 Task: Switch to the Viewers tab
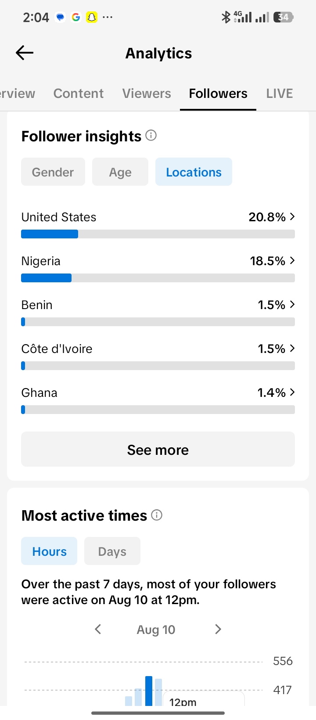[x=147, y=93]
